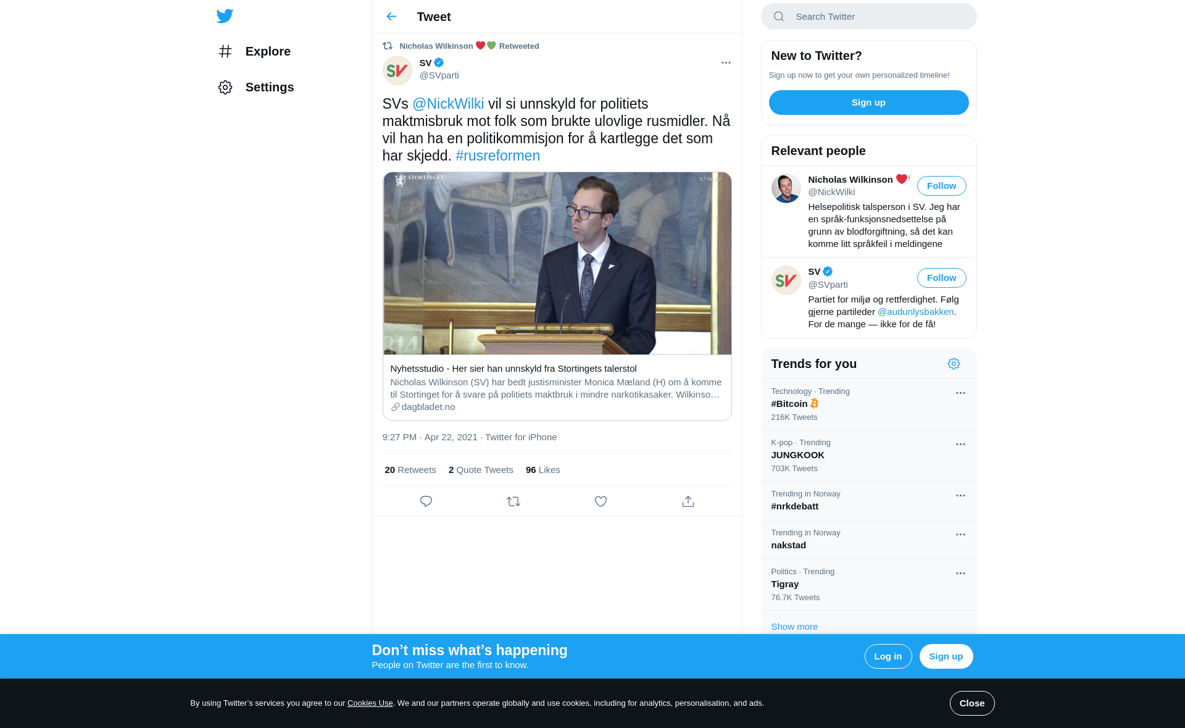Click Show more trends link
This screenshot has width=1185, height=728.
point(794,626)
